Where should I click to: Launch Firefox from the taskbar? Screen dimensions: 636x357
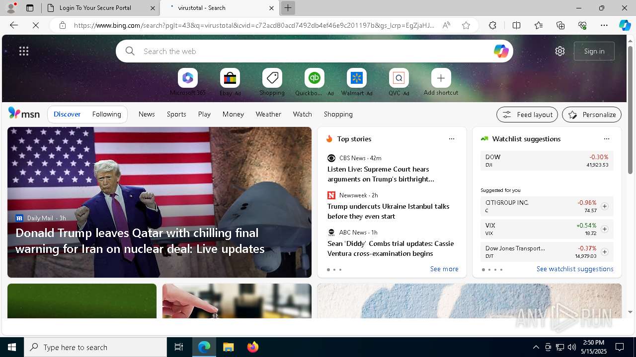[253, 347]
